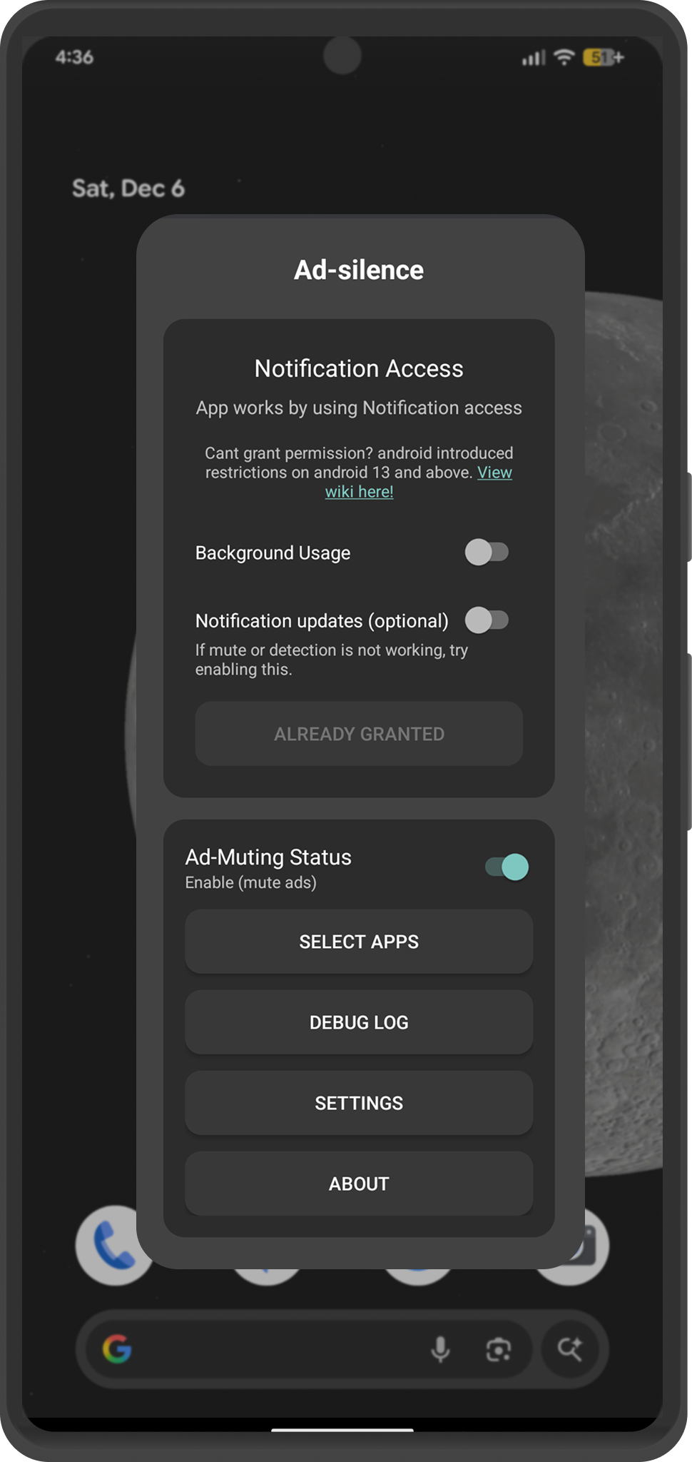Tap the Google G logo
The image size is (692, 1462).
coord(118,1348)
